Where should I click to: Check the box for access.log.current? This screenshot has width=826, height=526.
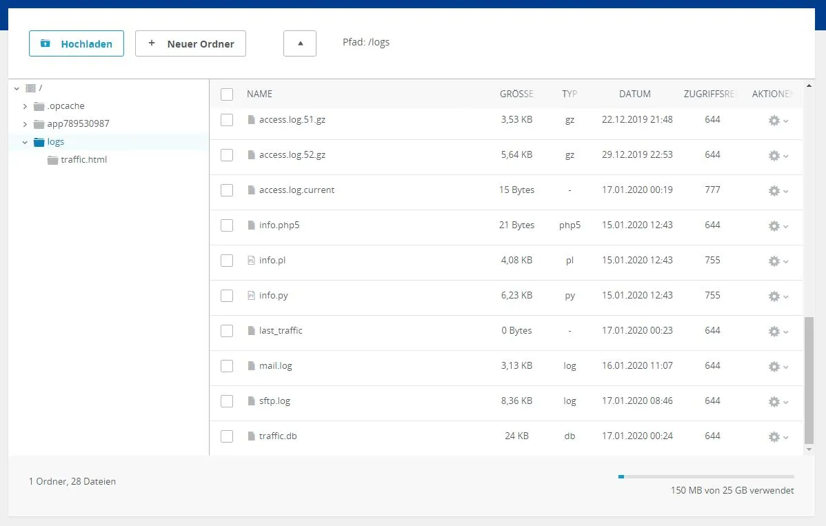point(227,190)
